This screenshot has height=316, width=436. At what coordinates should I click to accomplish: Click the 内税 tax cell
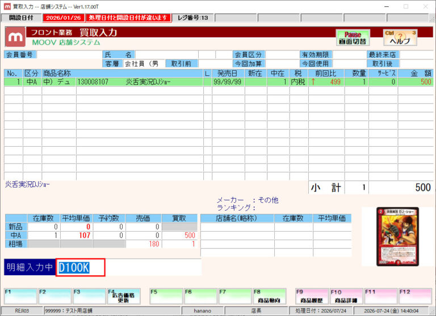click(x=299, y=82)
